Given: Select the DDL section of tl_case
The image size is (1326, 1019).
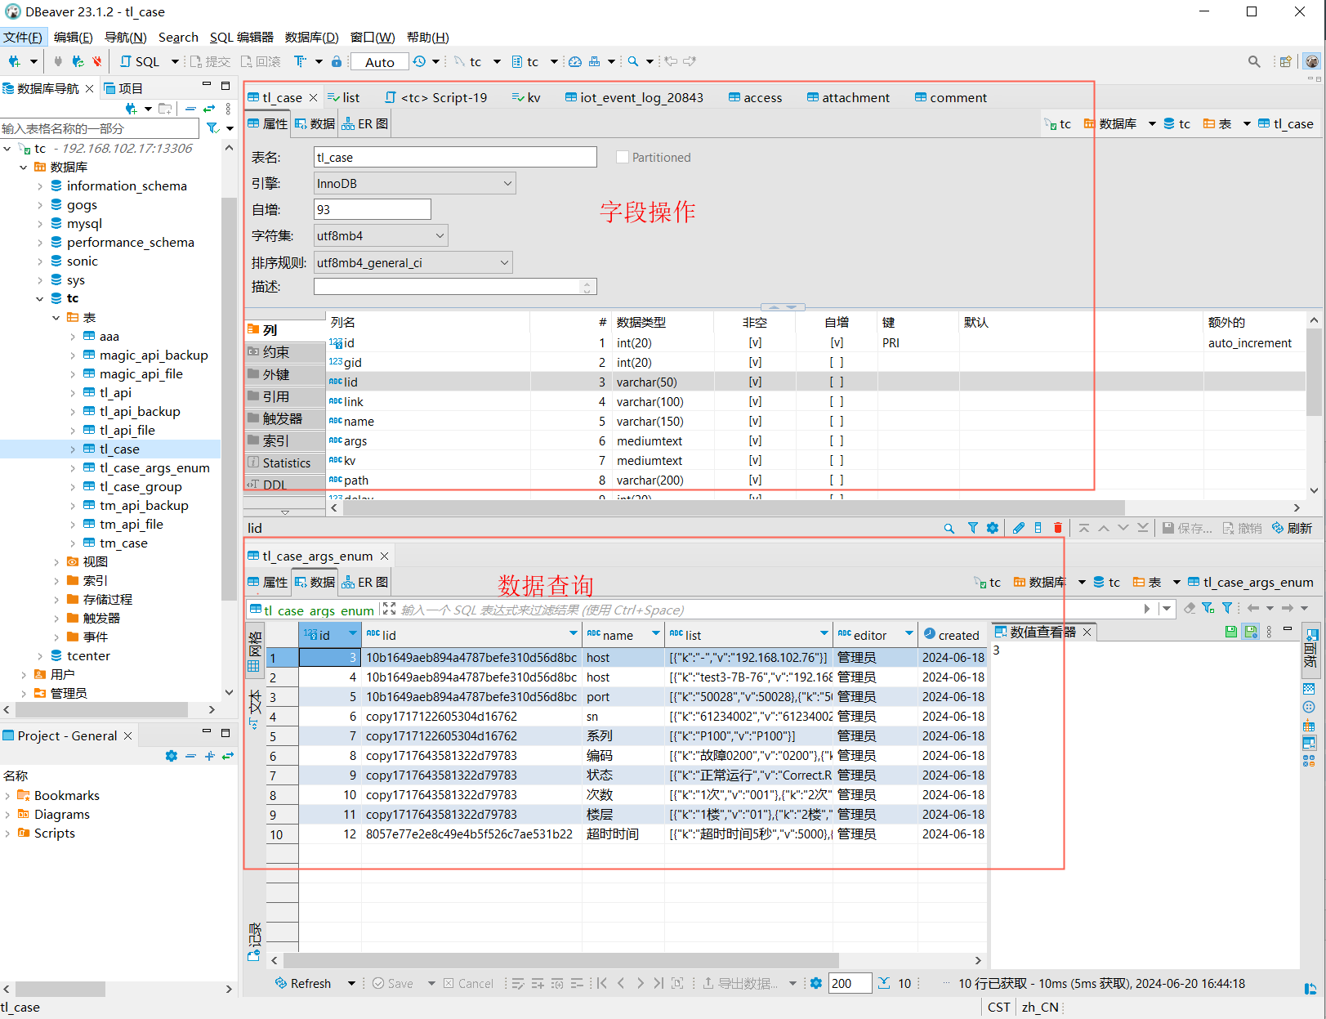Looking at the screenshot, I should click(284, 485).
